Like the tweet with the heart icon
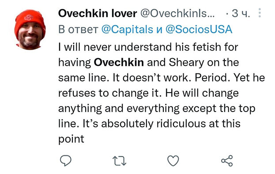This screenshot has height=174, width=275. coord(173,161)
